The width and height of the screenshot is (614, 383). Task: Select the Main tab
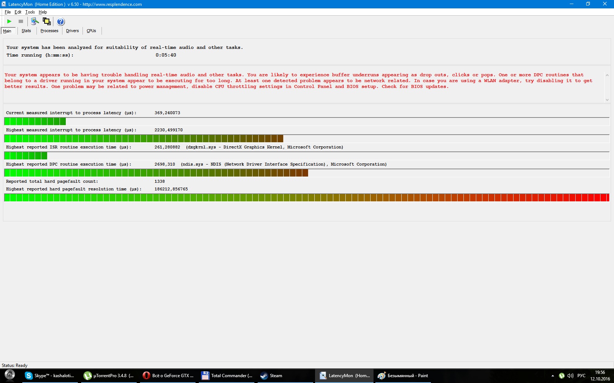pyautogui.click(x=7, y=31)
